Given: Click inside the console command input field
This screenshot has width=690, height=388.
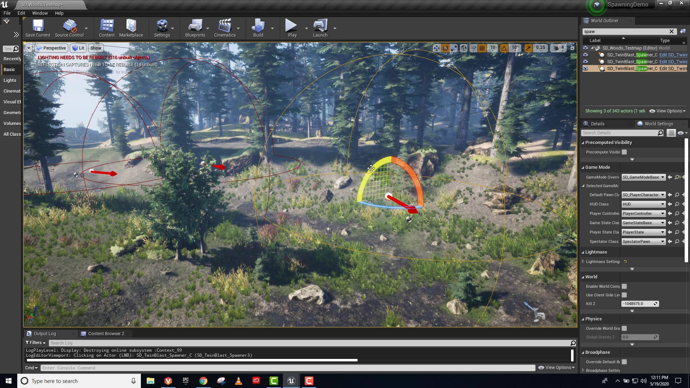Looking at the screenshot, I should (144, 368).
